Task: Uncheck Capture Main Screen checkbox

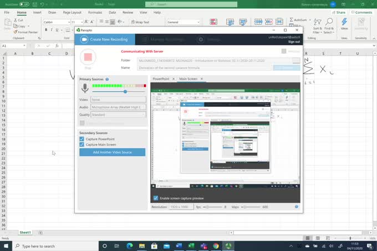Action: [81, 144]
